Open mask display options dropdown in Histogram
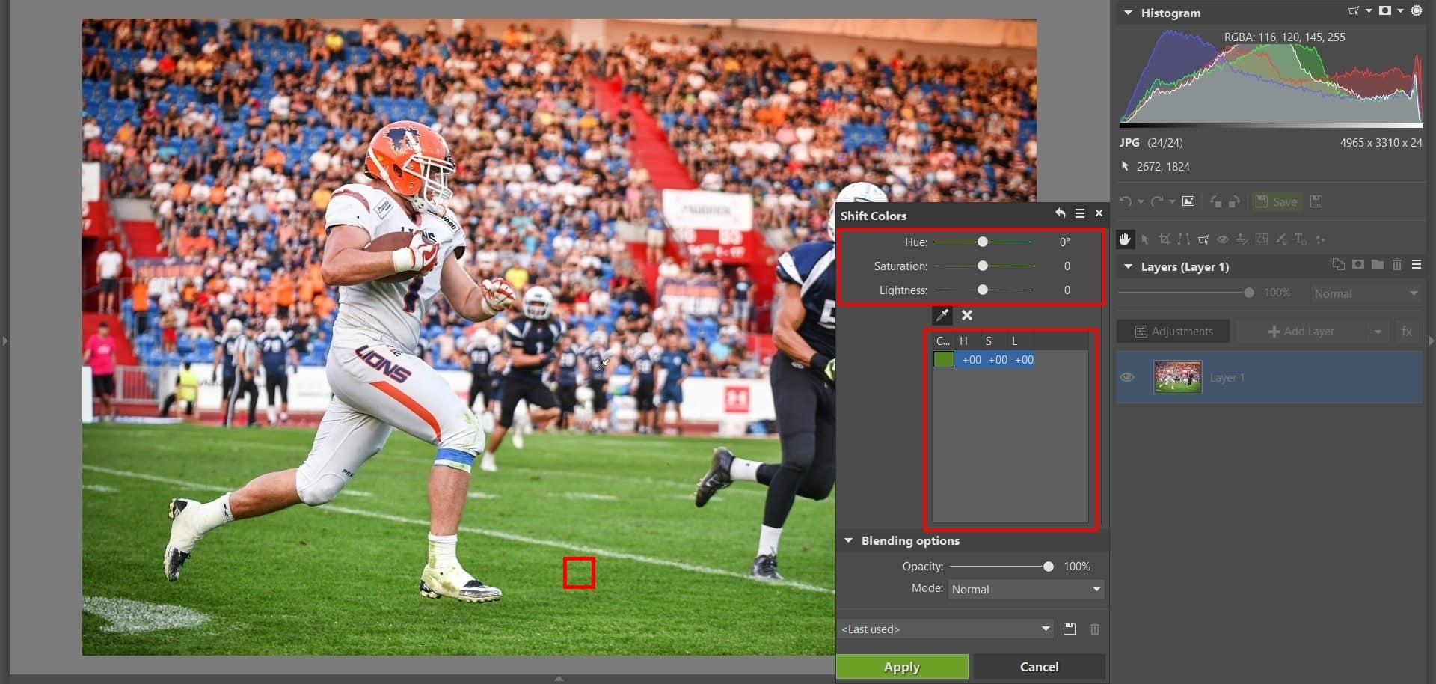1436x684 pixels. pos(1400,11)
